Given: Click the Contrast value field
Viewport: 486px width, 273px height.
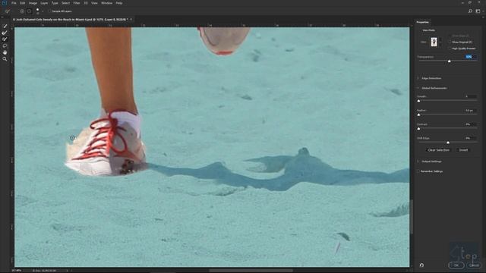Looking at the screenshot, I should 471,124.
